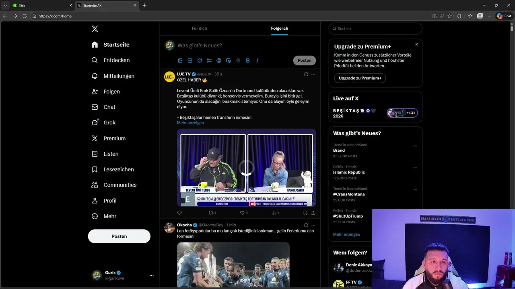Open Communities in the sidebar
The height and width of the screenshot is (289, 515).
114,185
